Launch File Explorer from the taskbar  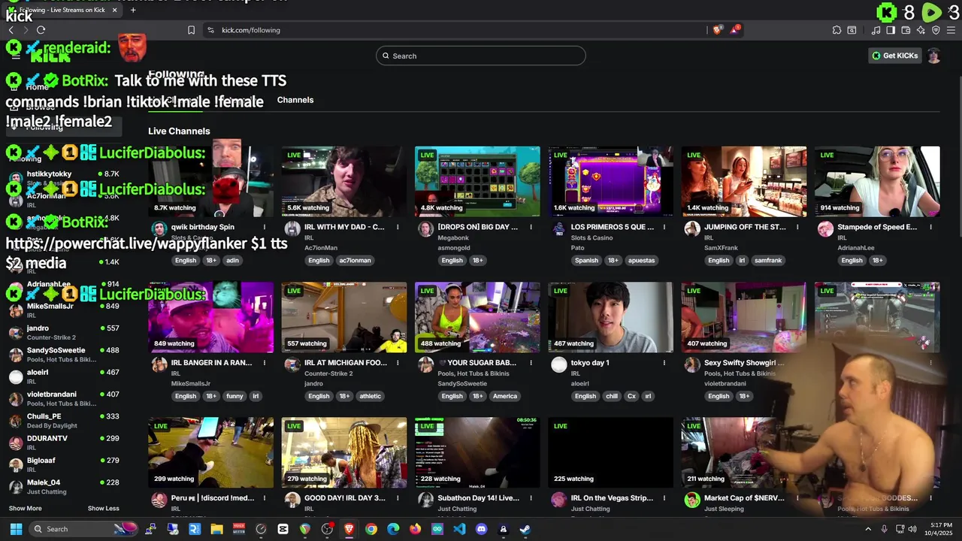click(216, 529)
